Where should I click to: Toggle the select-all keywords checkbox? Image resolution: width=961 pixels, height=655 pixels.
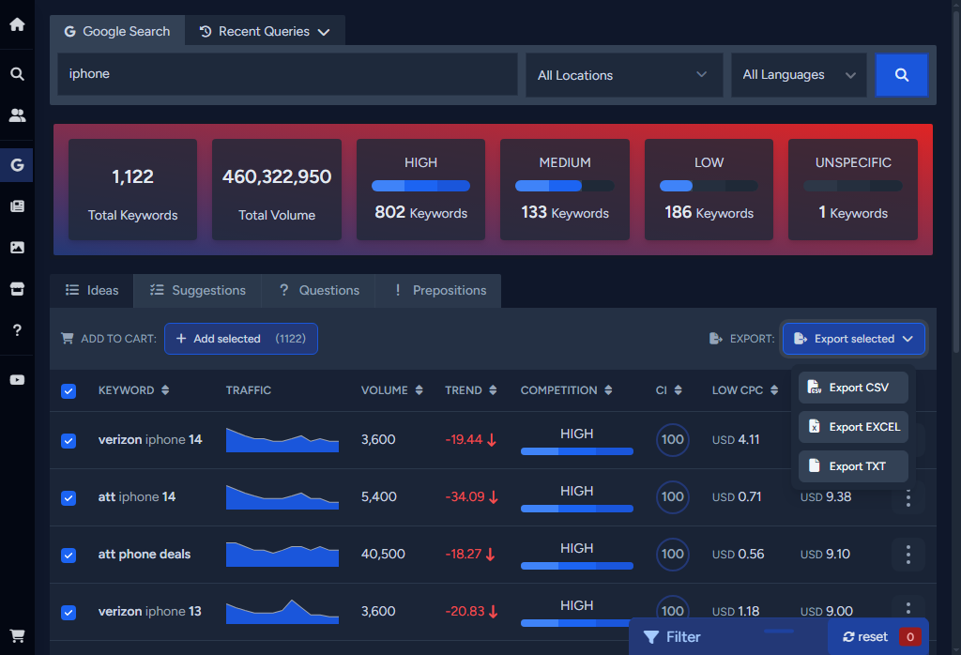69,391
